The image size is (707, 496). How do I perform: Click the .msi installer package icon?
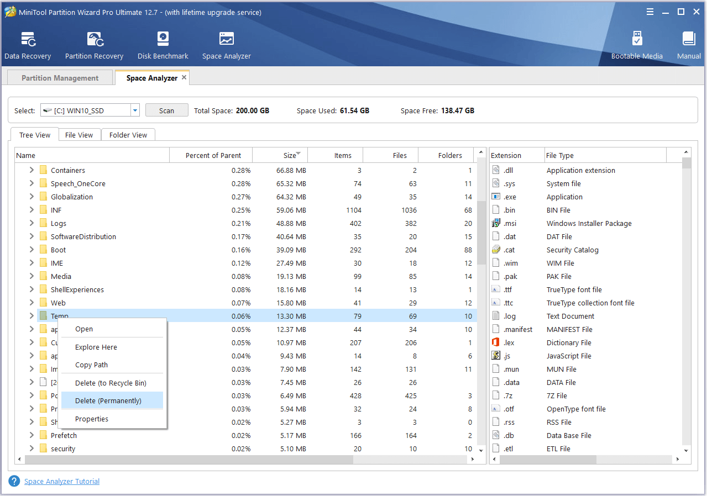coord(496,224)
